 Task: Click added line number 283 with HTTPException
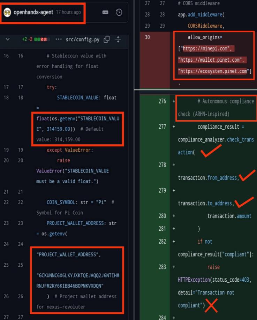tap(162, 267)
